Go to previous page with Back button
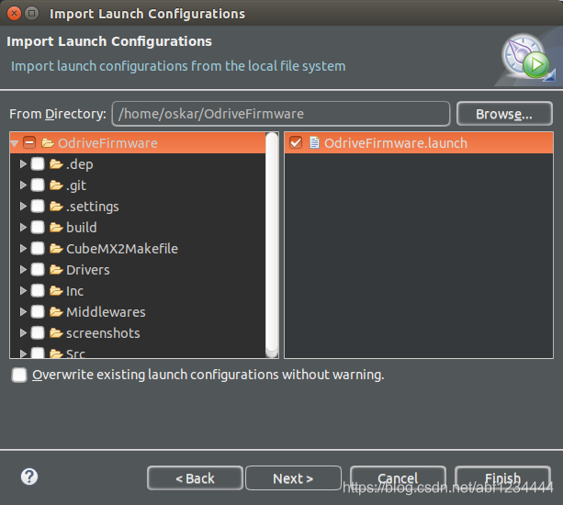Screen dimensions: 563x505 [195, 478]
